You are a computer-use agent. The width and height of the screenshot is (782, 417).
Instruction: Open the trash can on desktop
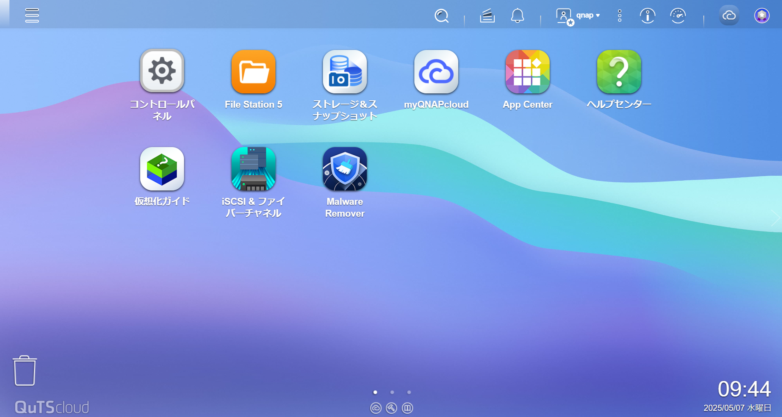(25, 371)
